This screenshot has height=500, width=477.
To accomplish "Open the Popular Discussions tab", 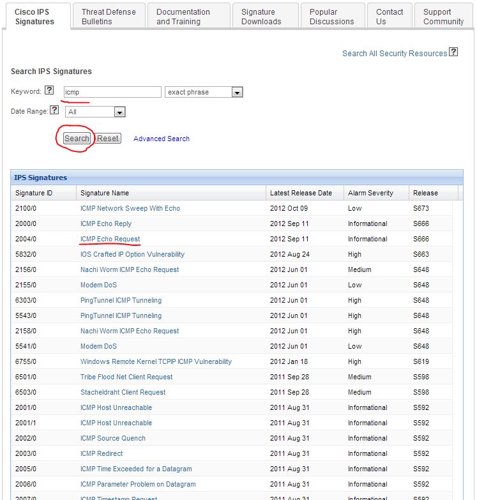I will click(333, 17).
